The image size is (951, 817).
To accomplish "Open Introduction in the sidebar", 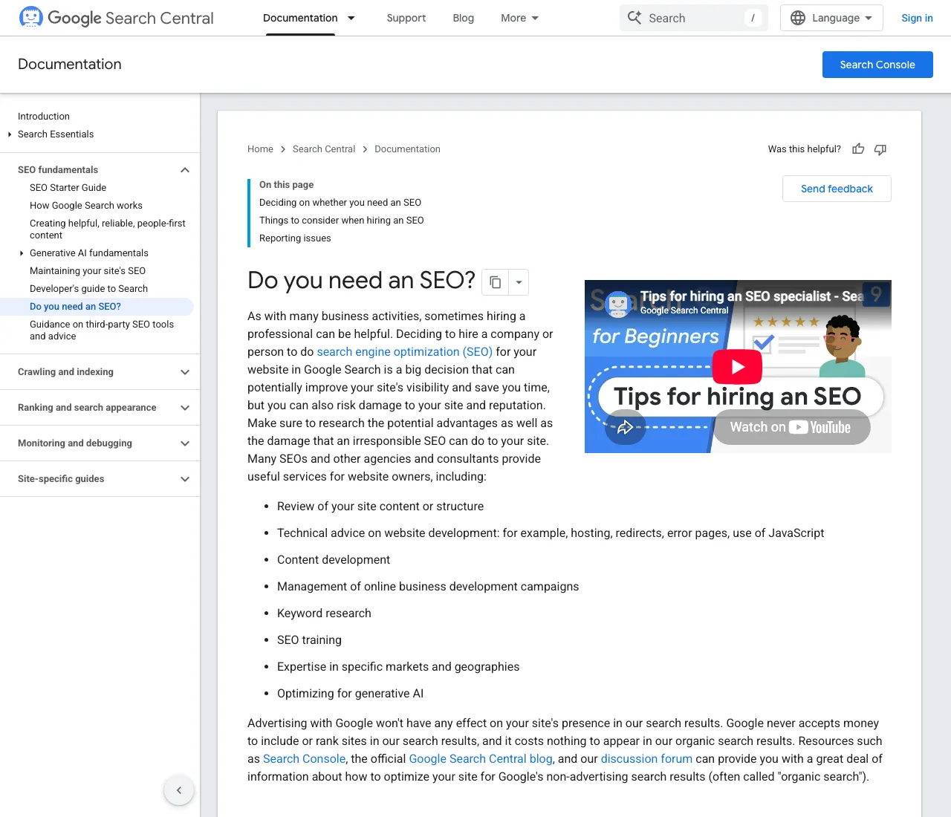I will pos(44,117).
